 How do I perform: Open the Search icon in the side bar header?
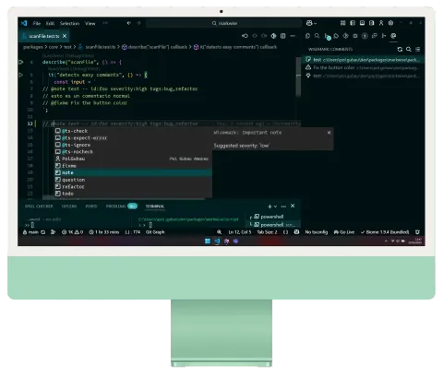(317, 36)
